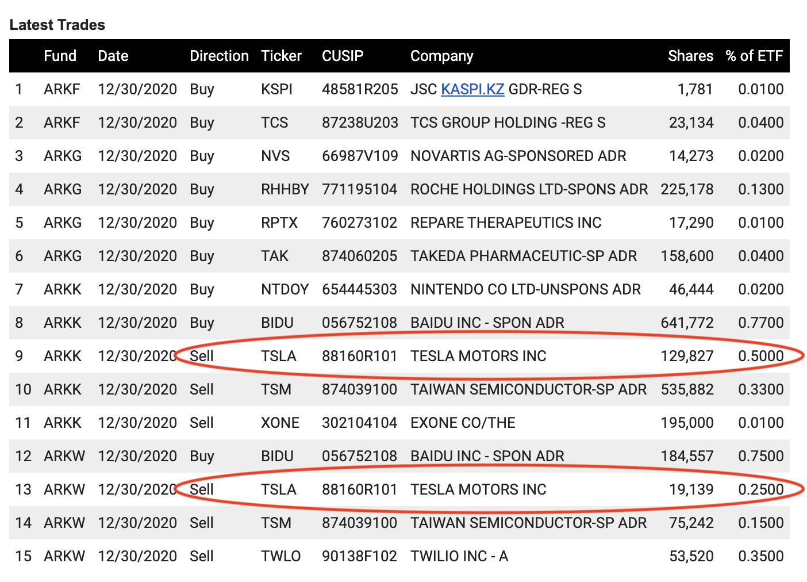
Task: Click the XONE ticker cell
Action: (x=280, y=423)
